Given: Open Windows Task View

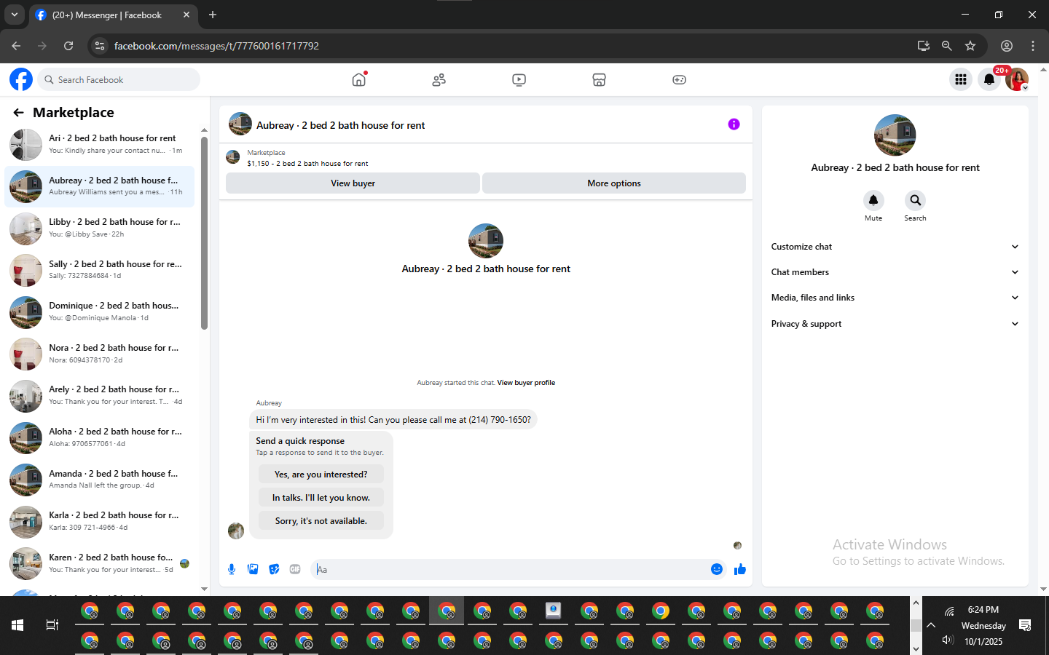Looking at the screenshot, I should click(x=52, y=625).
